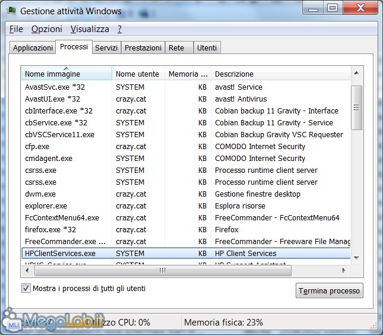Switch to the Servizi tab

tap(106, 48)
